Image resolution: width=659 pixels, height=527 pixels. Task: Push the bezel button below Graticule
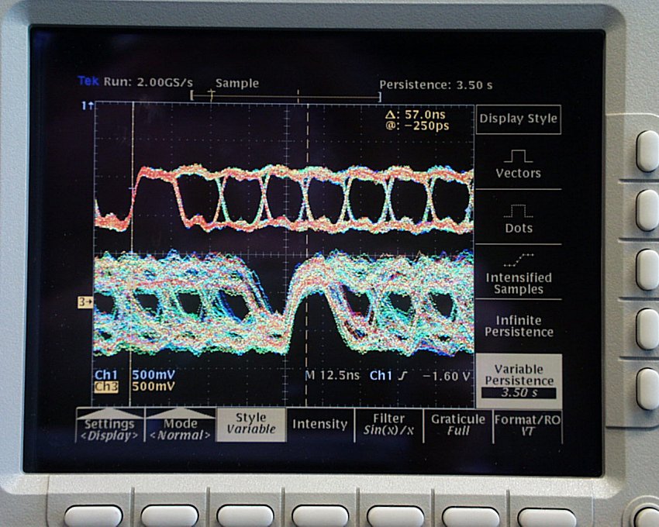(471, 516)
